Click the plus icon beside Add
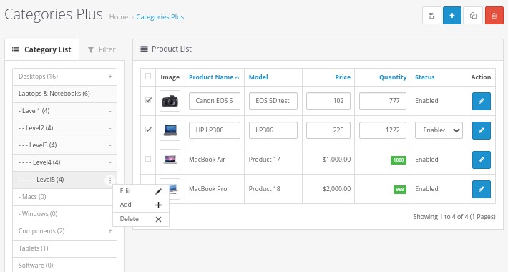This screenshot has height=272, width=508. (158, 205)
